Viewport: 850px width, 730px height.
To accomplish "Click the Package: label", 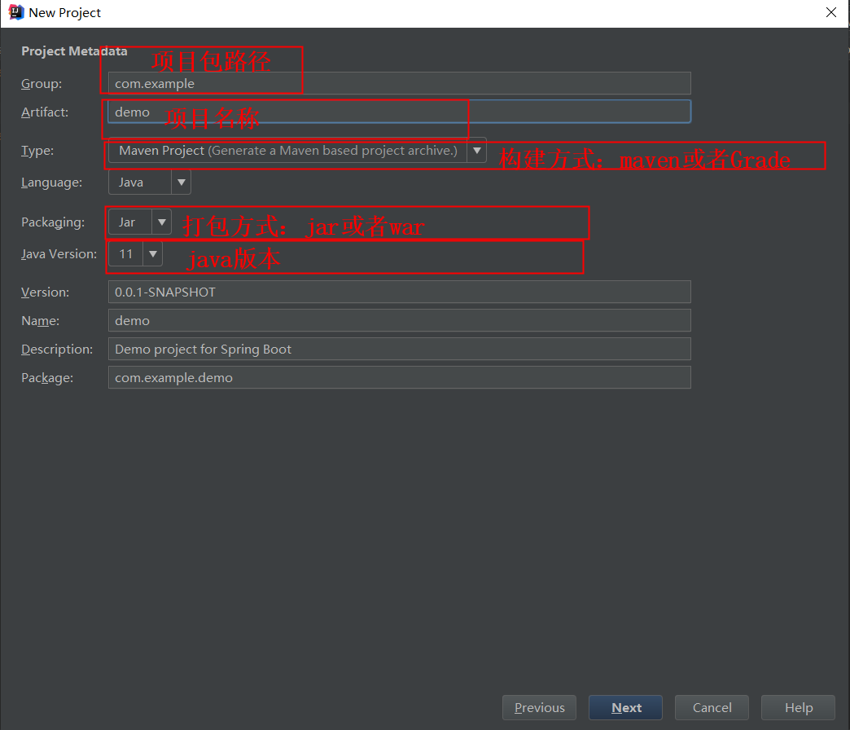I will pos(47,377).
